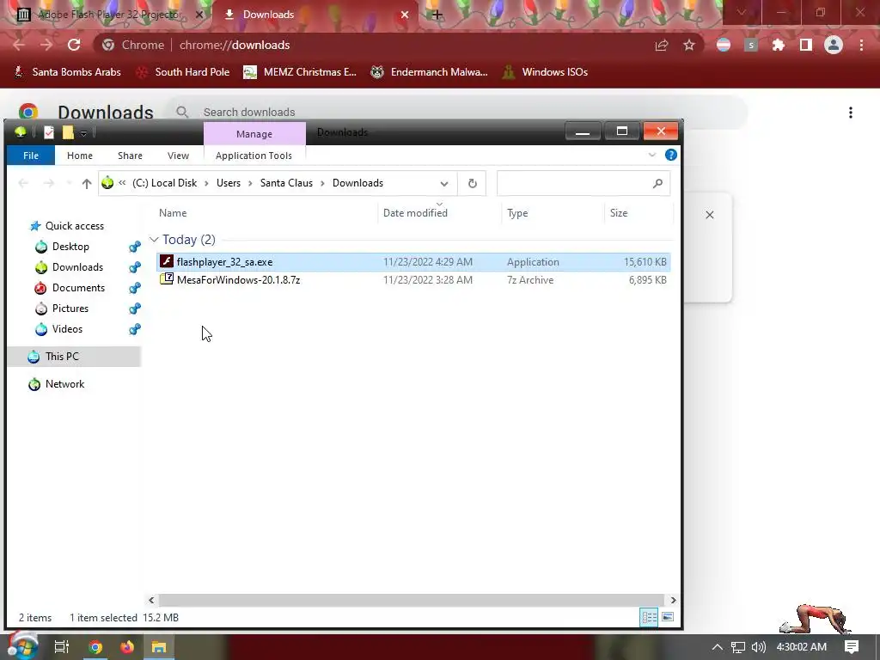Show hidden system tray icons
Viewport: 880px width, 660px height.
click(x=717, y=647)
